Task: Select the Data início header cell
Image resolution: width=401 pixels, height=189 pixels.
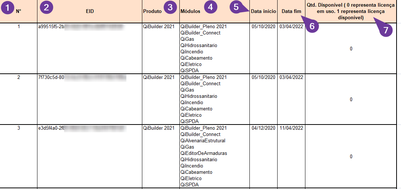Action: [264, 11]
